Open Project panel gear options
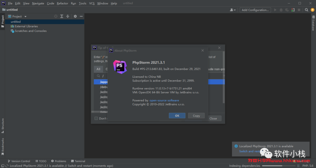The width and height of the screenshot is (316, 168). 75,16
